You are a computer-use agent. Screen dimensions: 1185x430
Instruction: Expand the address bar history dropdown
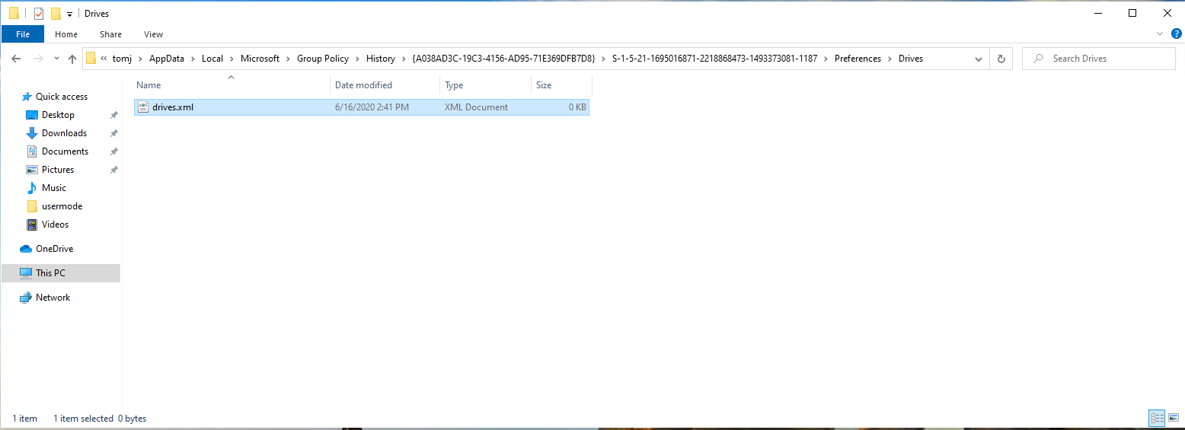click(979, 59)
